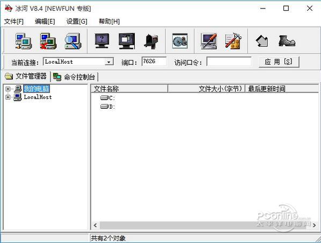Open the 帮助[H] menu

tap(110, 21)
